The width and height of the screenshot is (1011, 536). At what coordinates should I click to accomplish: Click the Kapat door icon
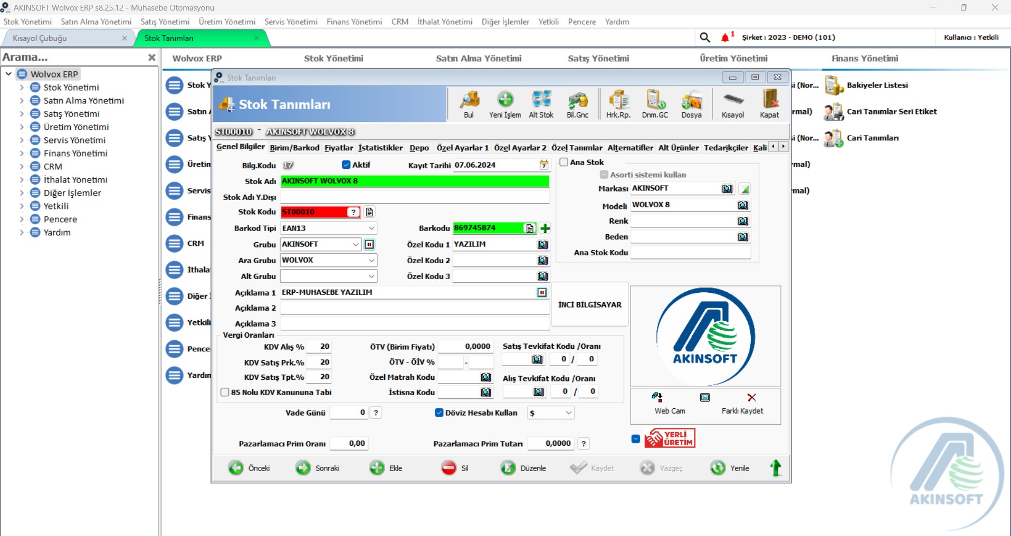(769, 104)
